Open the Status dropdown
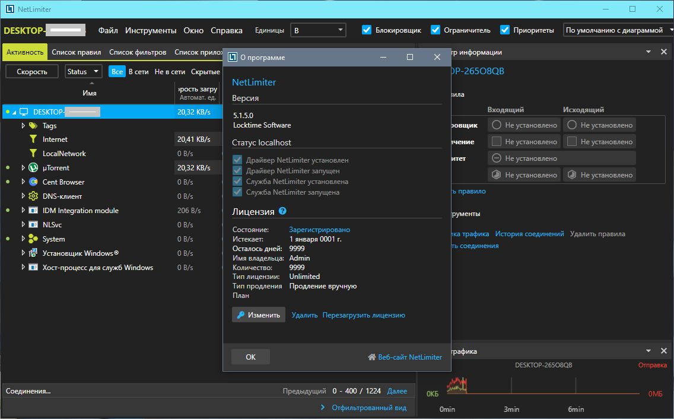 coord(84,71)
